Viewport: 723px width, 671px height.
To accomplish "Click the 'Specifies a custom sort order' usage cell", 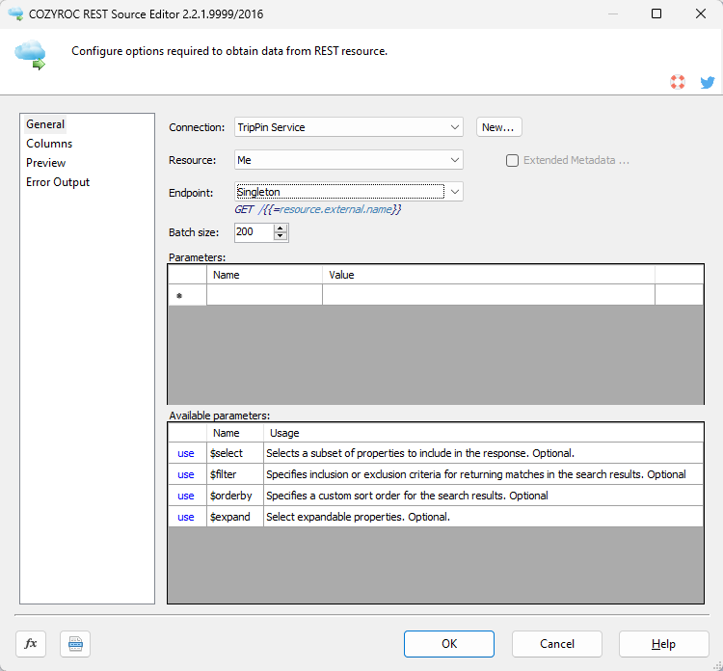I will [x=483, y=496].
